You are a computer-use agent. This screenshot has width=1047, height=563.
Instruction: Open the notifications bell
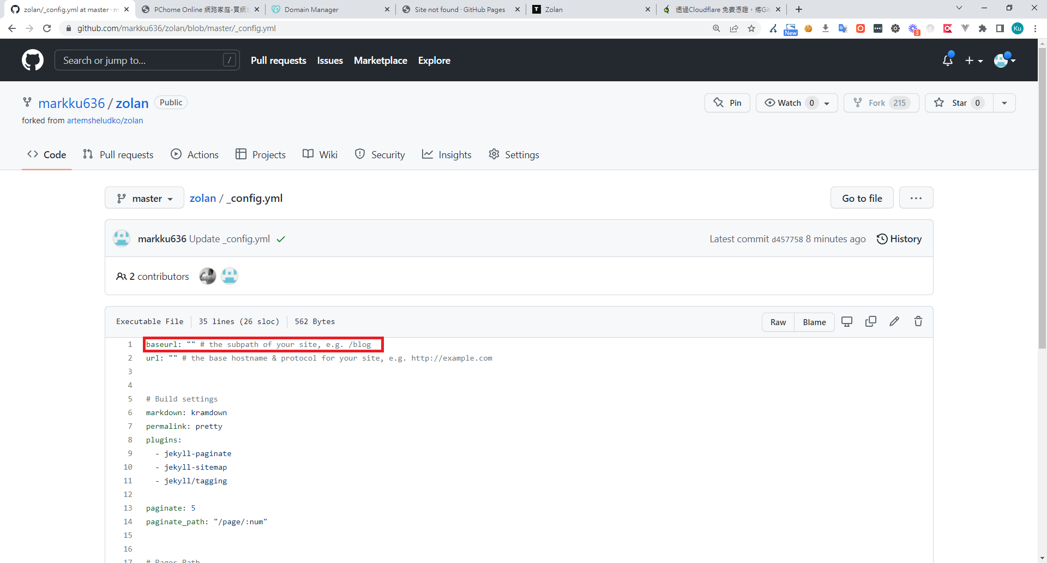click(947, 61)
